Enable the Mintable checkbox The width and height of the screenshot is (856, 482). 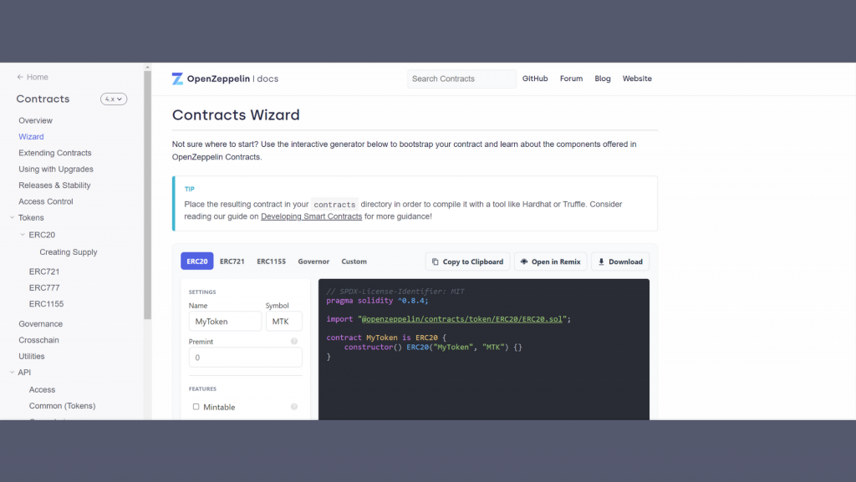tap(196, 407)
